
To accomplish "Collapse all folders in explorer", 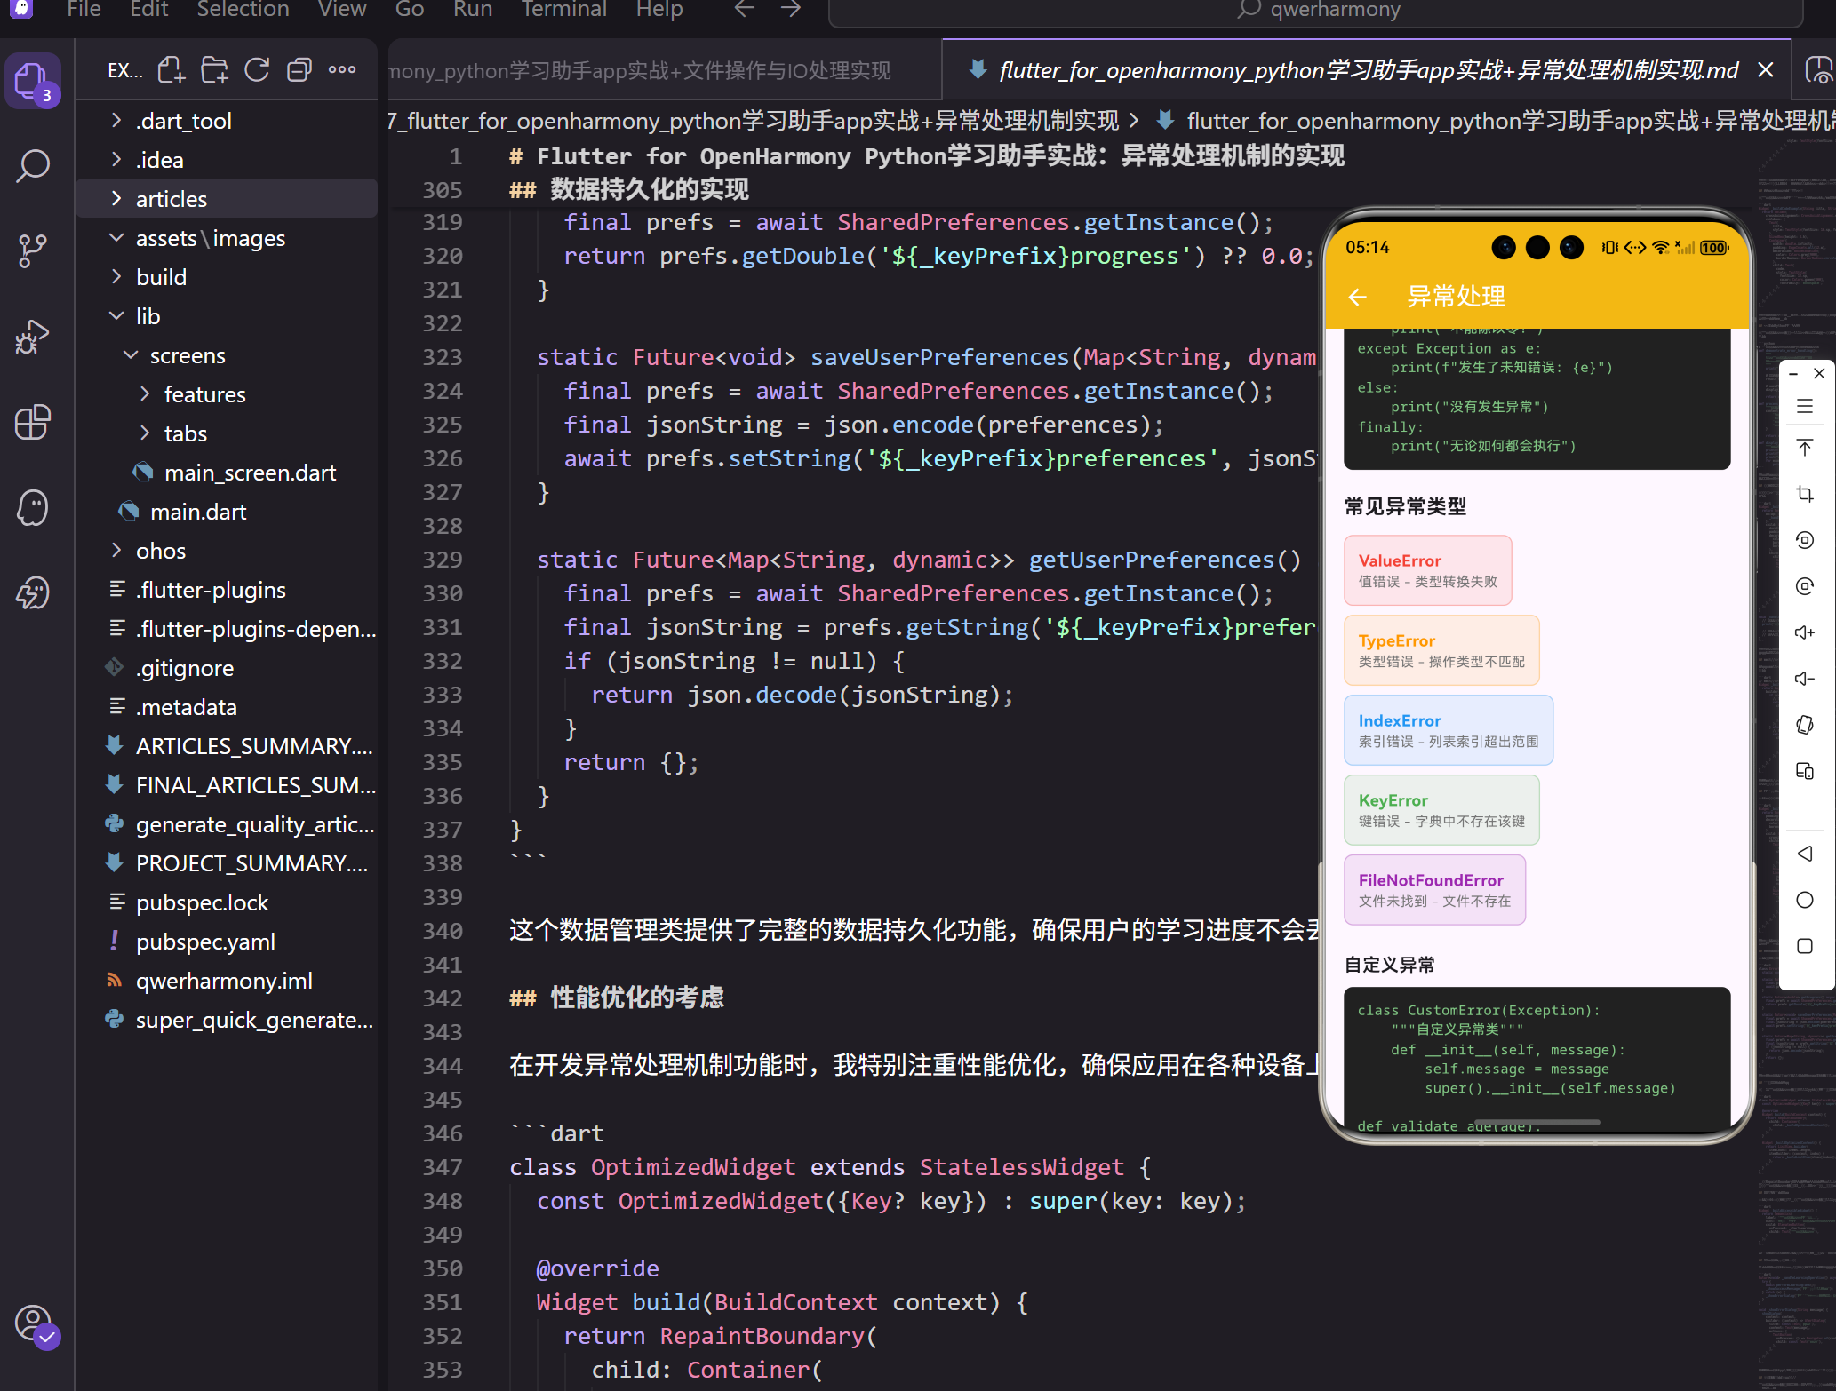I will click(x=299, y=70).
